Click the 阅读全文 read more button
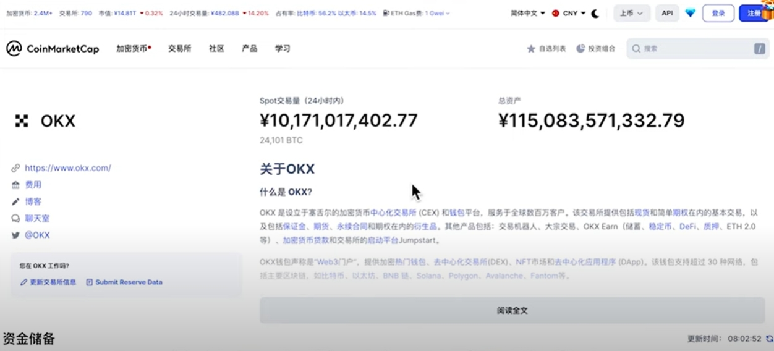The width and height of the screenshot is (774, 351). 512,310
